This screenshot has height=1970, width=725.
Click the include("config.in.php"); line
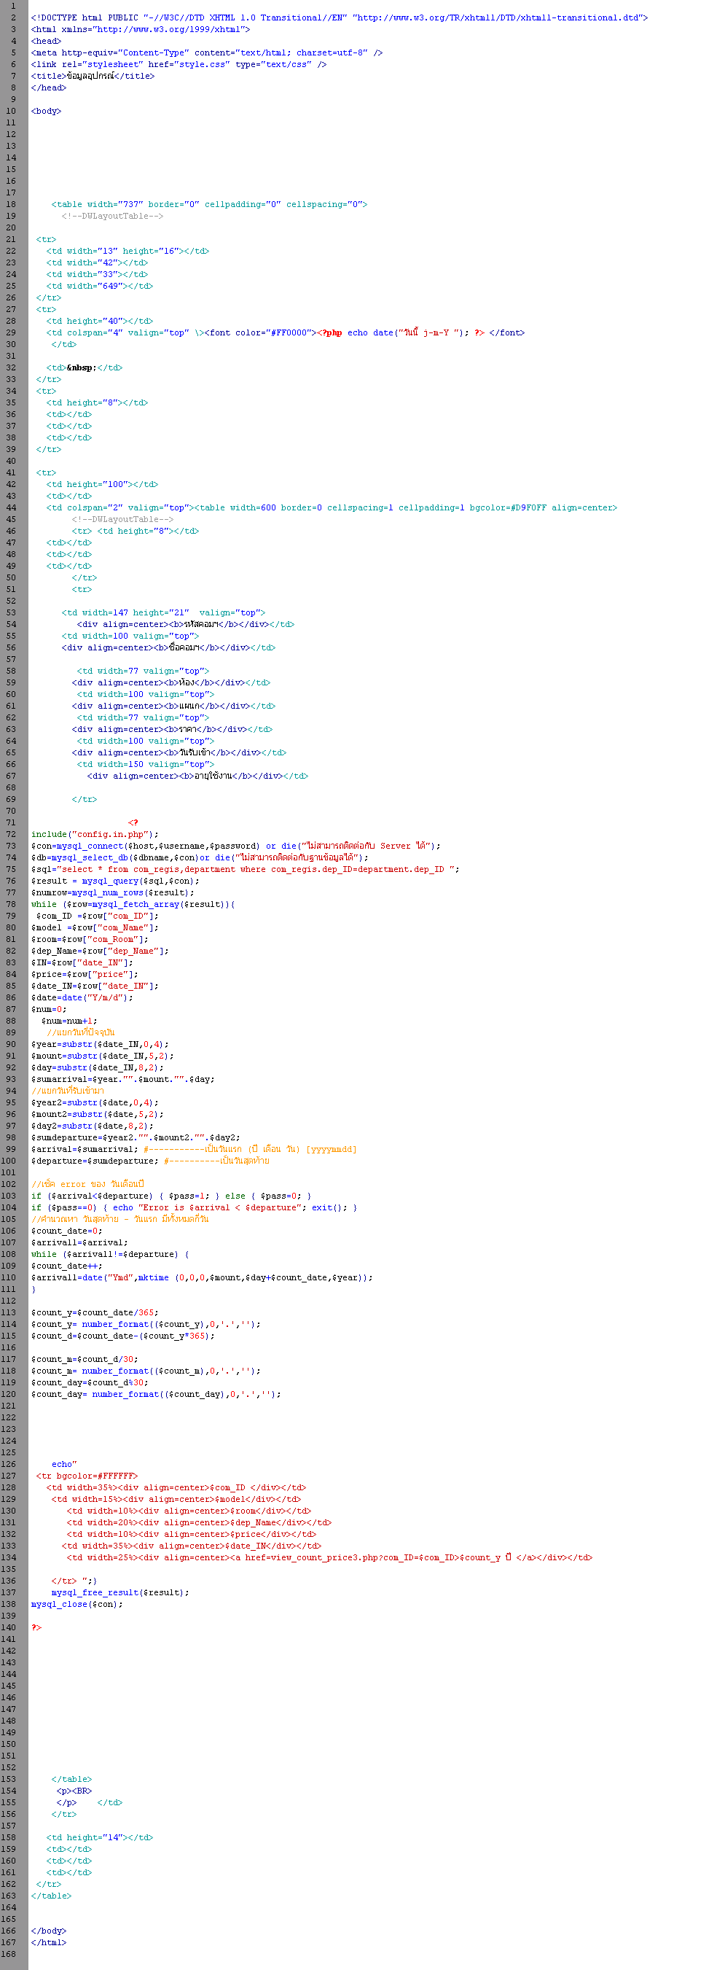(95, 834)
